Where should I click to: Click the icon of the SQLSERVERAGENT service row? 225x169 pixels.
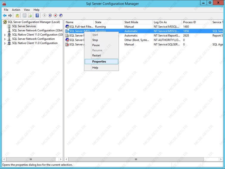(x=67, y=44)
